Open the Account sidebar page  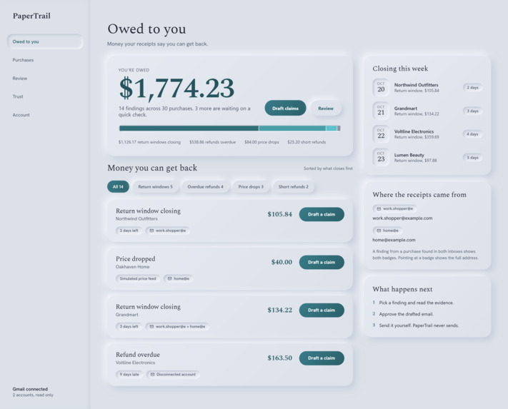point(21,115)
